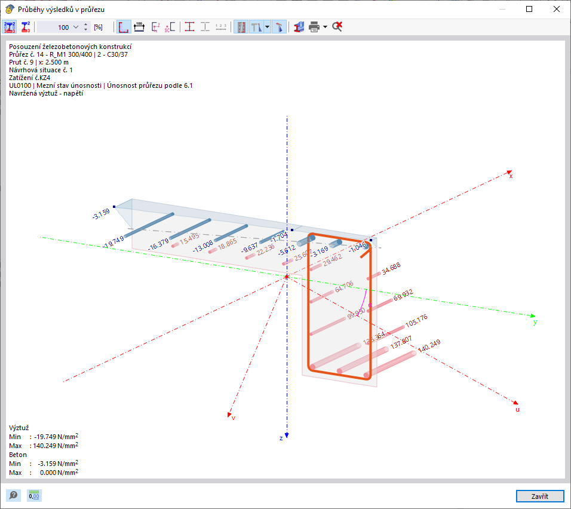This screenshot has height=509, width=571.
Task: Toggle the y-z principal axes icon
Action: tap(155, 27)
